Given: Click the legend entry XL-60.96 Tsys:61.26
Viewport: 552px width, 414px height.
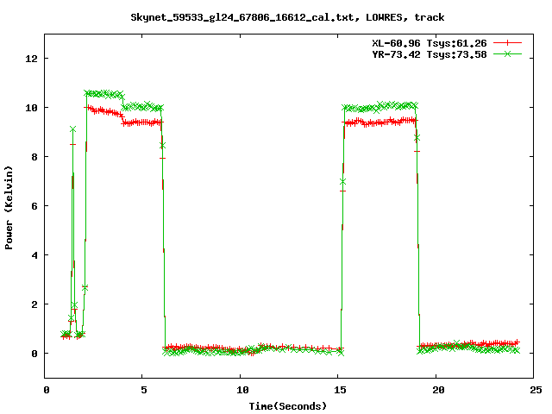Looking at the screenshot, I should pyautogui.click(x=430, y=43).
